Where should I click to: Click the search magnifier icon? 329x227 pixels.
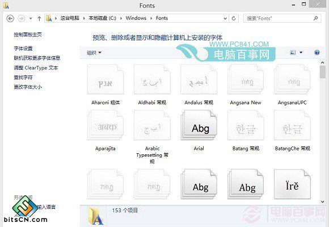(316, 18)
